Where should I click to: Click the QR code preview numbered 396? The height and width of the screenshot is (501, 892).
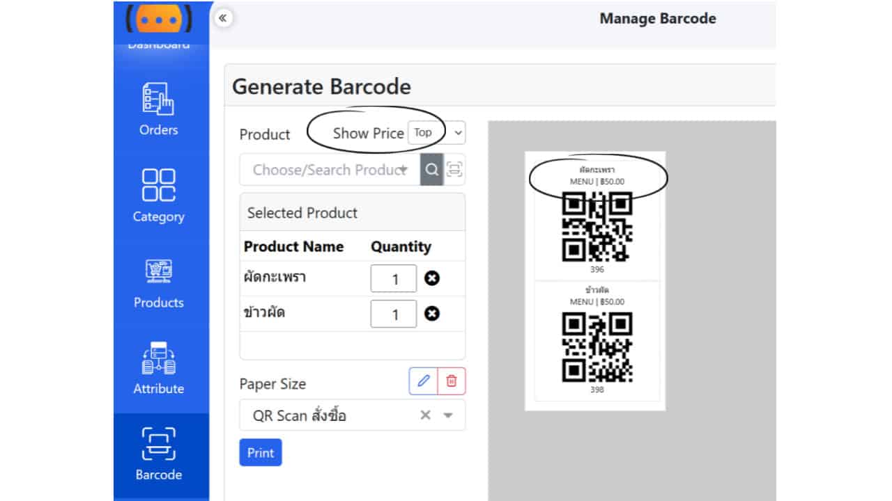tap(597, 227)
